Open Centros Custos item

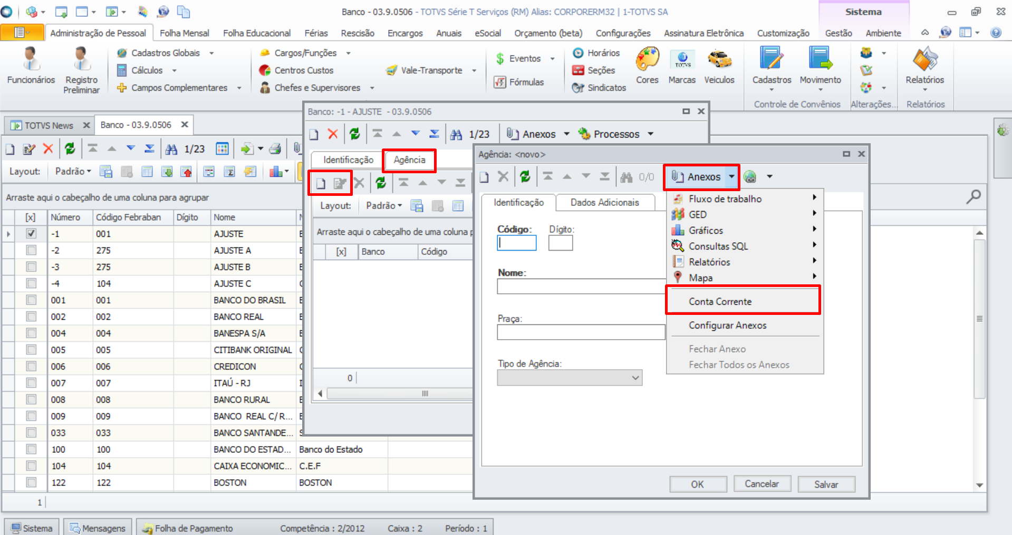pyautogui.click(x=296, y=70)
